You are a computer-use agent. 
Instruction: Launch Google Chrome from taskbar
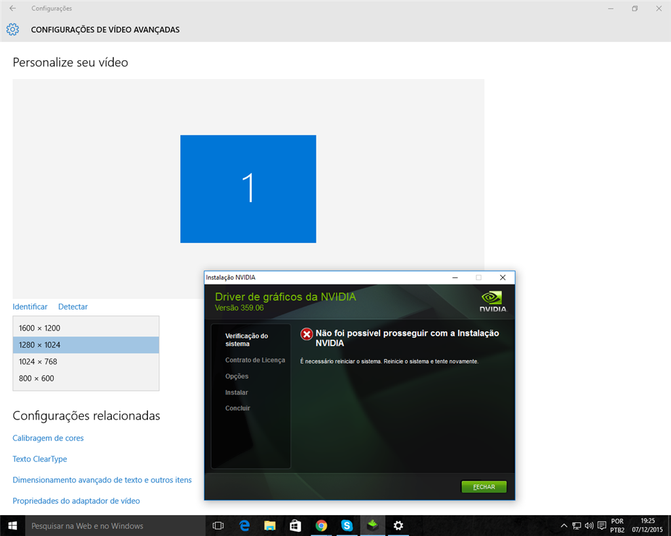[x=321, y=526]
